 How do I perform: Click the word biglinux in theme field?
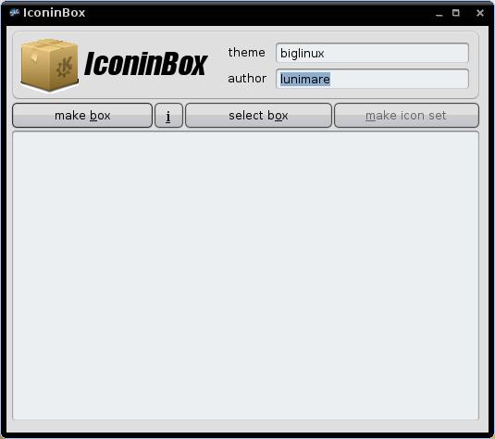pyautogui.click(x=303, y=54)
